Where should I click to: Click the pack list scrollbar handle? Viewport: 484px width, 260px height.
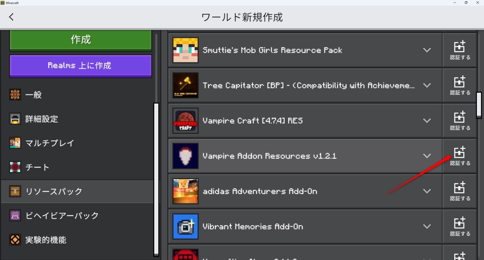479,105
